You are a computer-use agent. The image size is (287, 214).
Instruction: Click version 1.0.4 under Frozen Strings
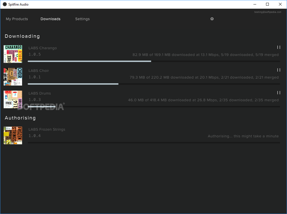pos(35,136)
